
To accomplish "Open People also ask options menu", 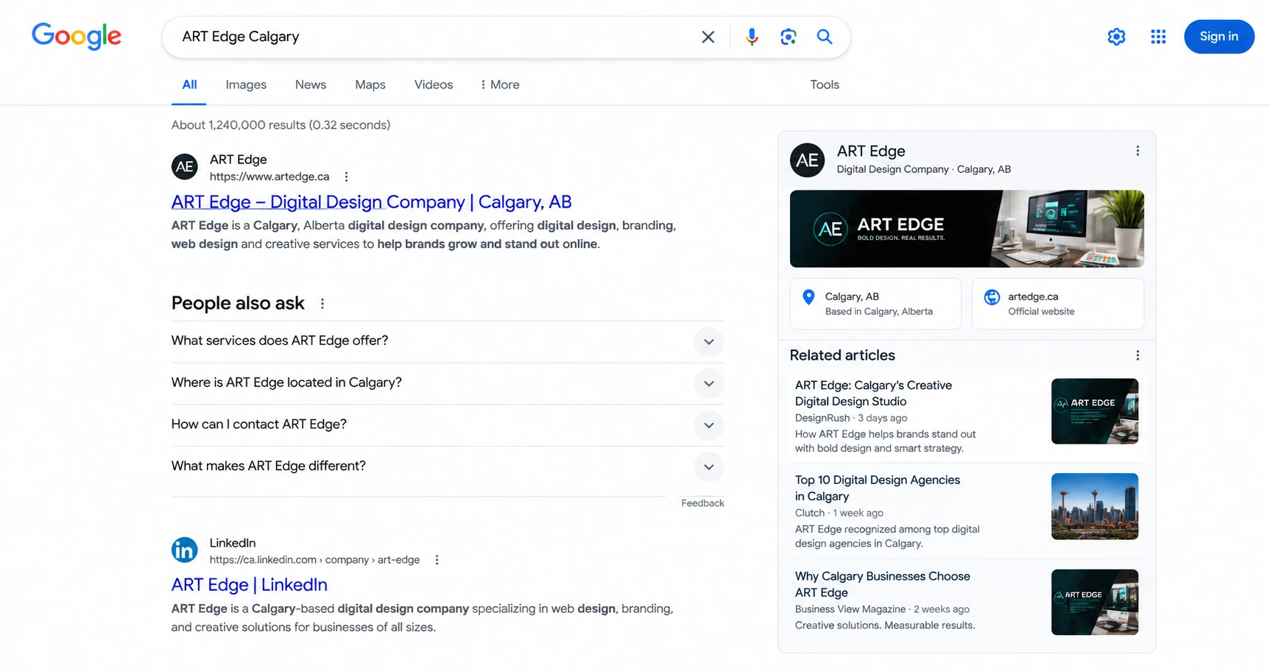I will (322, 303).
